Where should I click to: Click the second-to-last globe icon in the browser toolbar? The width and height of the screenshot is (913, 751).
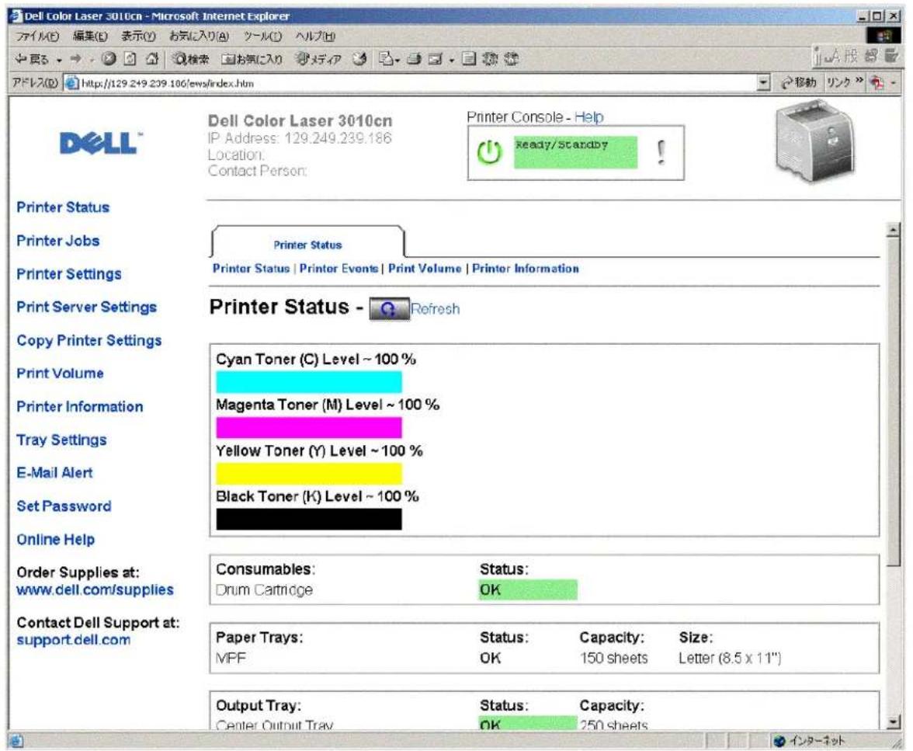click(491, 58)
